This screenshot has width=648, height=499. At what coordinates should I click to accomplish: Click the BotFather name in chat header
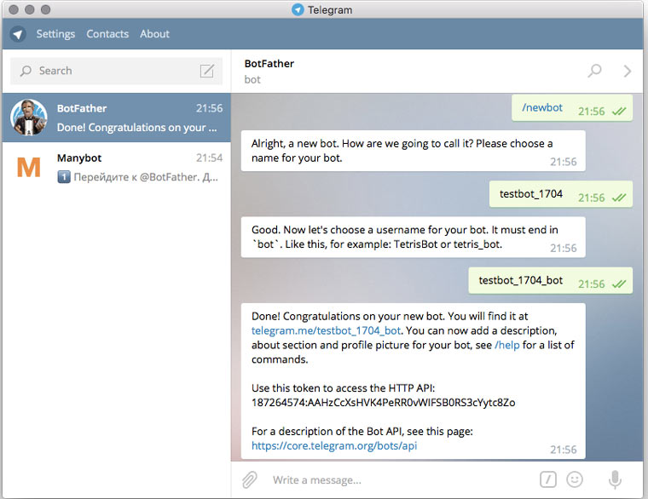coord(269,64)
